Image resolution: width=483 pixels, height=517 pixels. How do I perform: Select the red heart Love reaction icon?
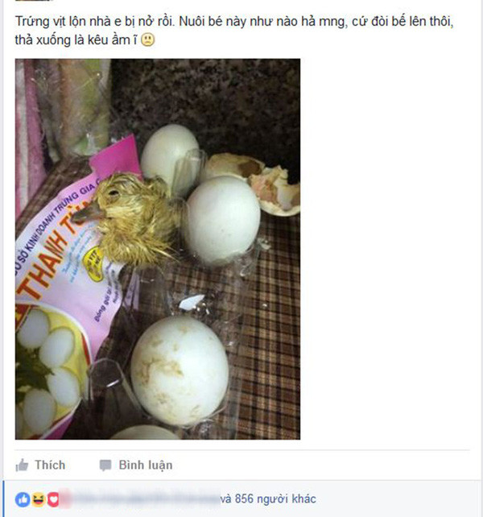(53, 499)
